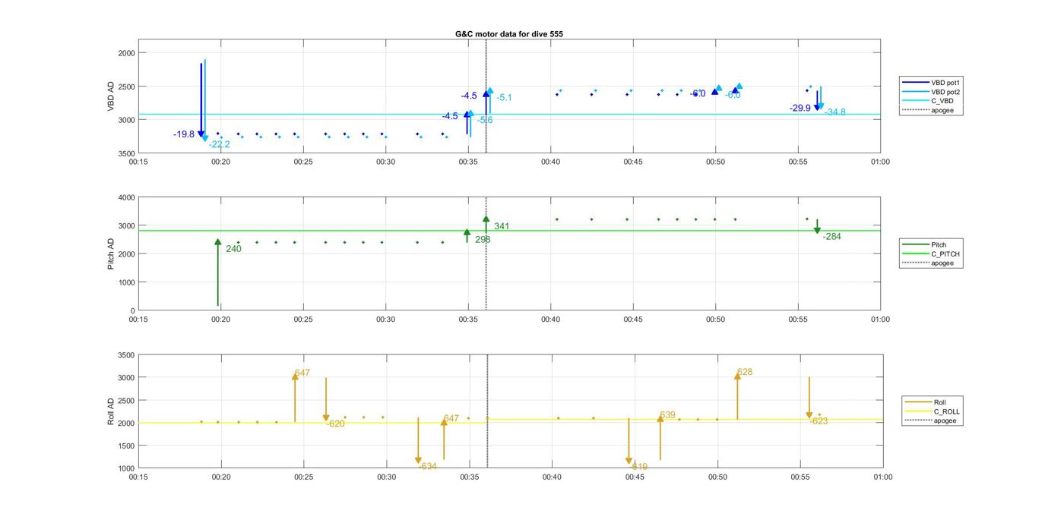Click the 240 pitch data label

(x=233, y=248)
